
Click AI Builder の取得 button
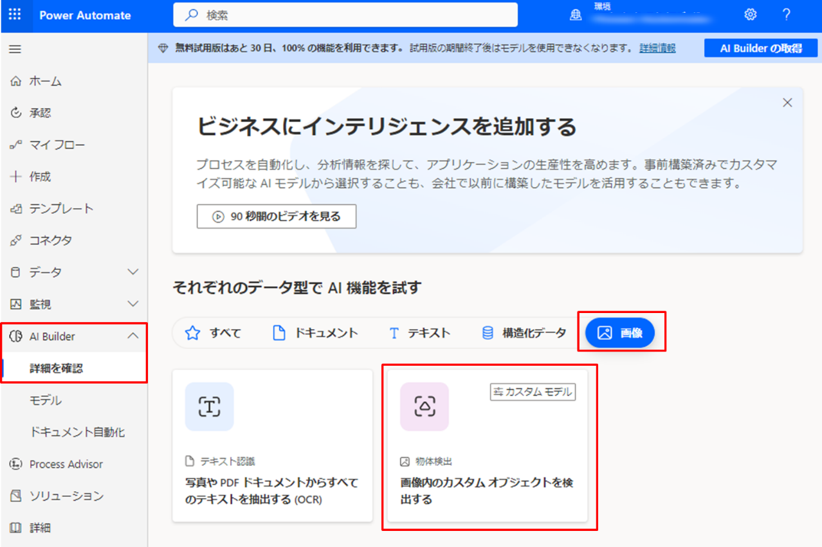pos(761,48)
